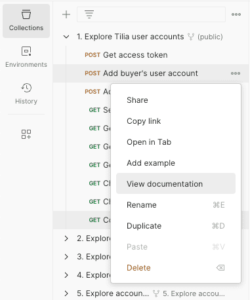Select POST Add buyer's user account request
This screenshot has width=250, height=300.
click(x=141, y=73)
